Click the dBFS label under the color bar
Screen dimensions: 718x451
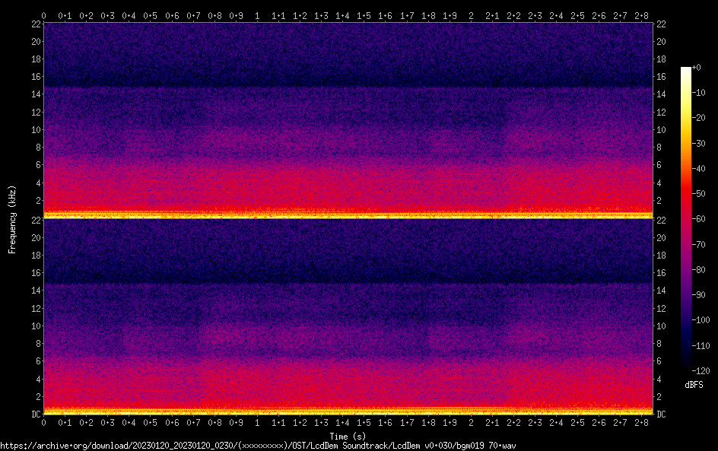tap(693, 385)
